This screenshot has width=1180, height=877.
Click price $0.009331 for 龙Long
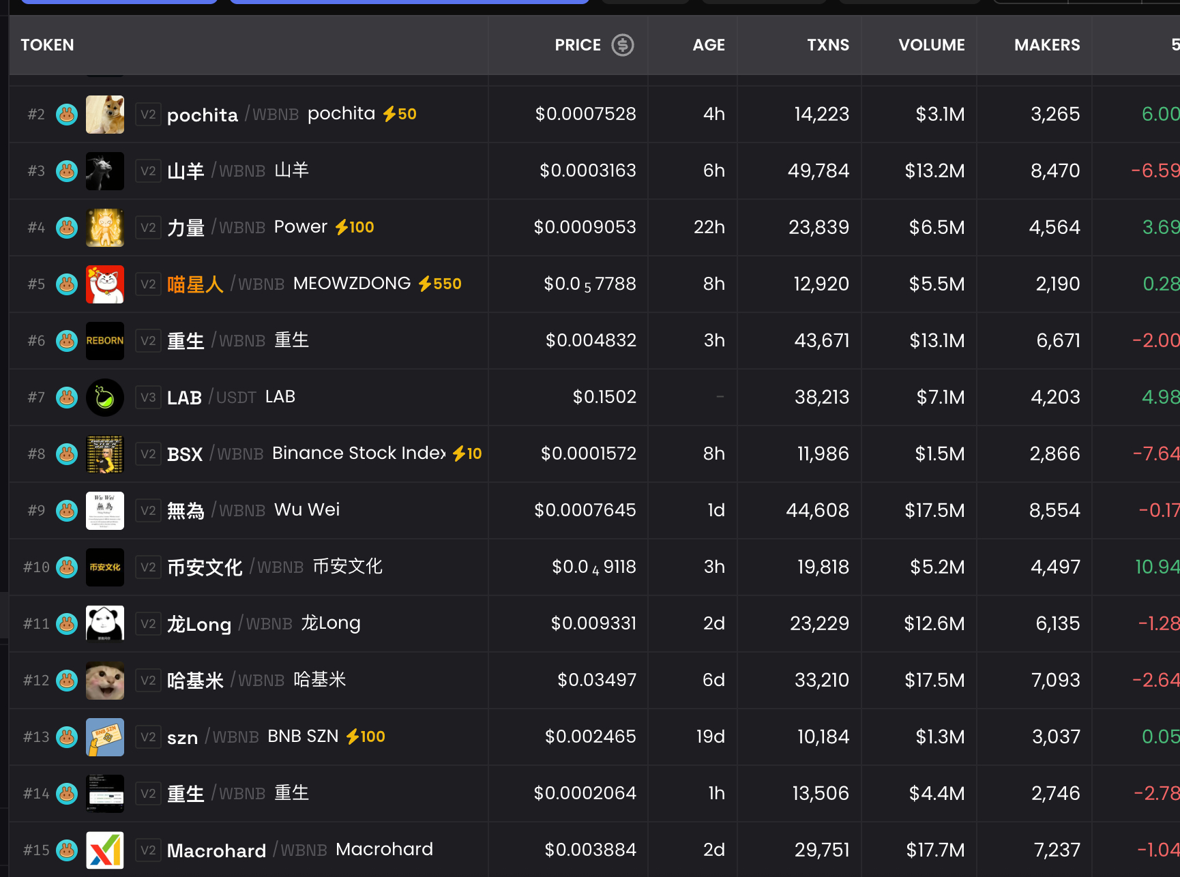(593, 623)
